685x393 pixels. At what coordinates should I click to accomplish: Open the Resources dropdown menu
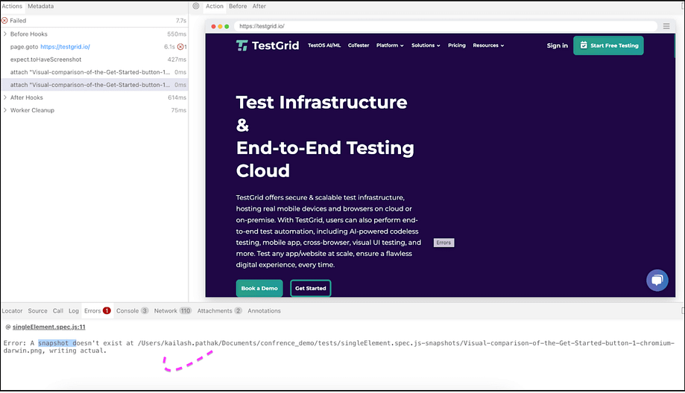[488, 45]
